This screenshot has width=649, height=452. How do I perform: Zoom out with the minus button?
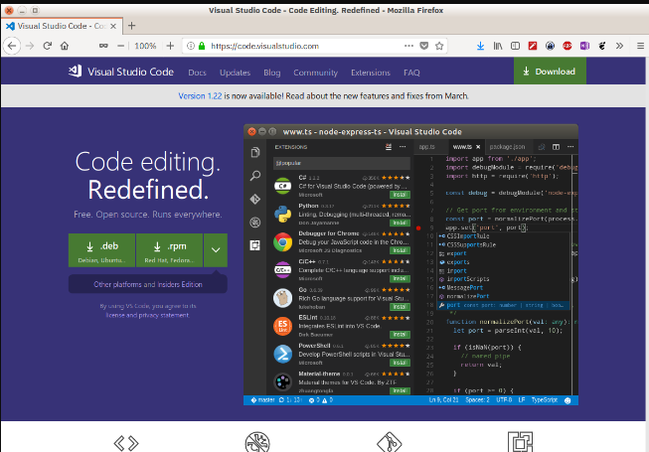[121, 46]
